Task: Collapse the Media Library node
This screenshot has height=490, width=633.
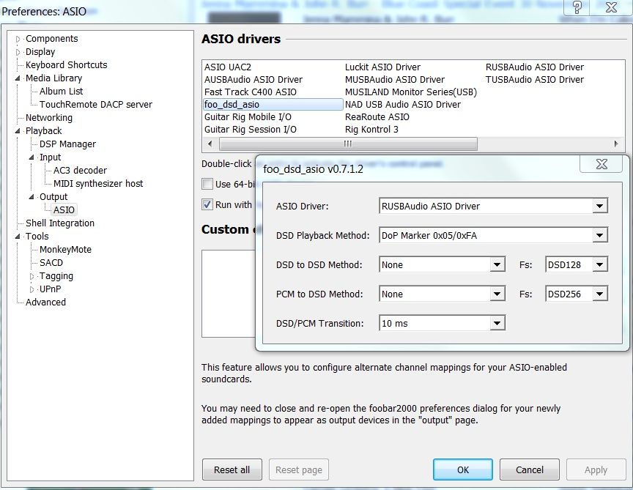Action: point(18,78)
